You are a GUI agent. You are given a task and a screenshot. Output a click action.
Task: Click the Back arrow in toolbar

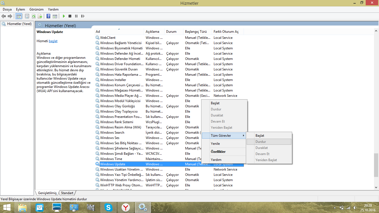(x=4, y=16)
